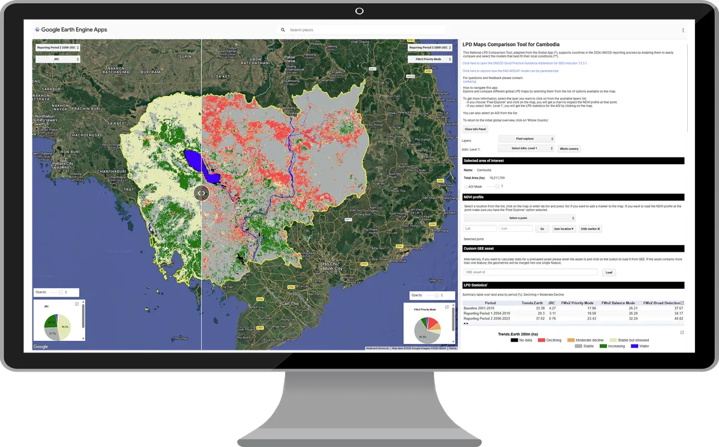Click the 'FWv2 Balance Mode' column header
Screen dimensions: 719x447
click(619, 303)
